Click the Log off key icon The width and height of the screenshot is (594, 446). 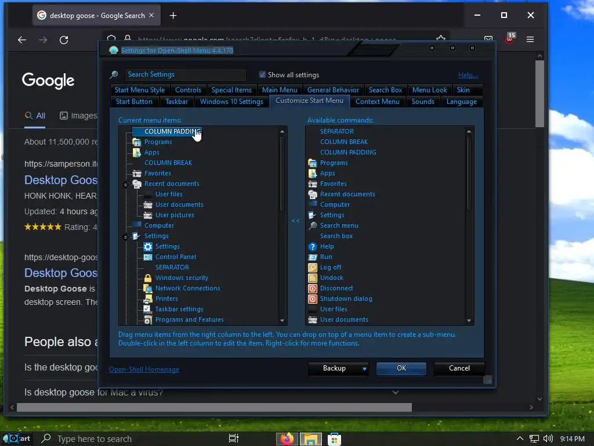pos(313,267)
